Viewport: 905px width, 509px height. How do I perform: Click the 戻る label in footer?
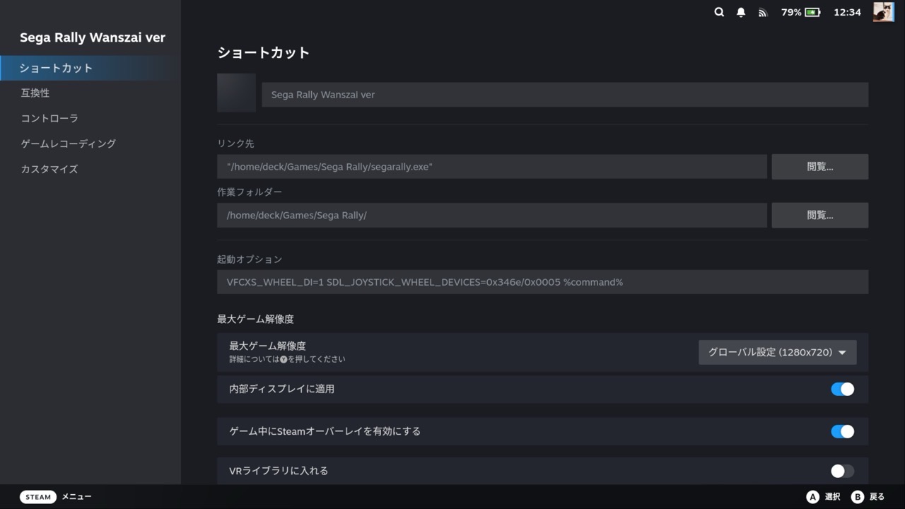877,497
